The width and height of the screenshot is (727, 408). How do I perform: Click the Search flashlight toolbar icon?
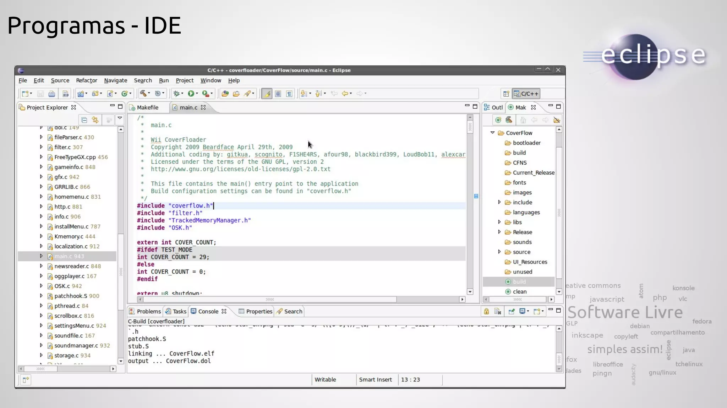pos(247,93)
